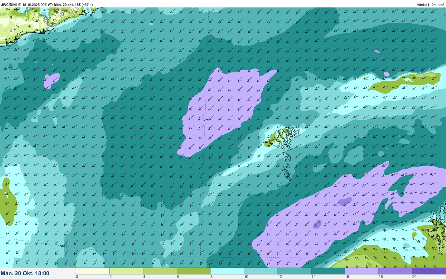Click the 18–20 m/s medium purple legend swatch
446x279 pixels.
[395, 271]
